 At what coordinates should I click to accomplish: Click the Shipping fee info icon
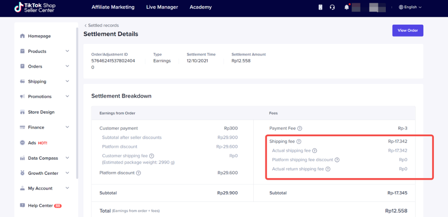(299, 142)
